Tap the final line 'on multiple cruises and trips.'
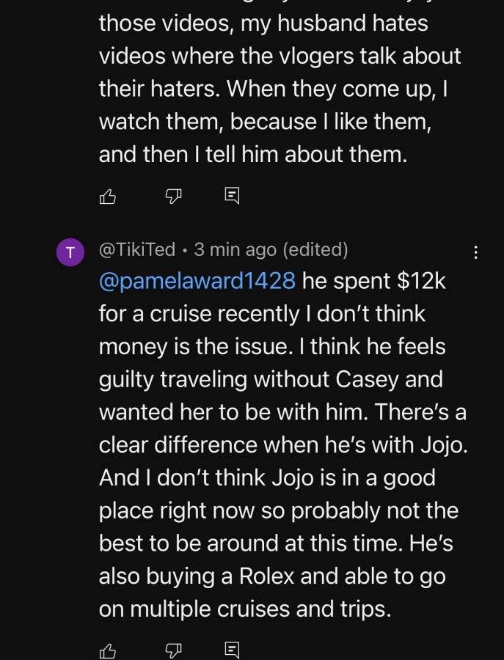 tap(245, 609)
